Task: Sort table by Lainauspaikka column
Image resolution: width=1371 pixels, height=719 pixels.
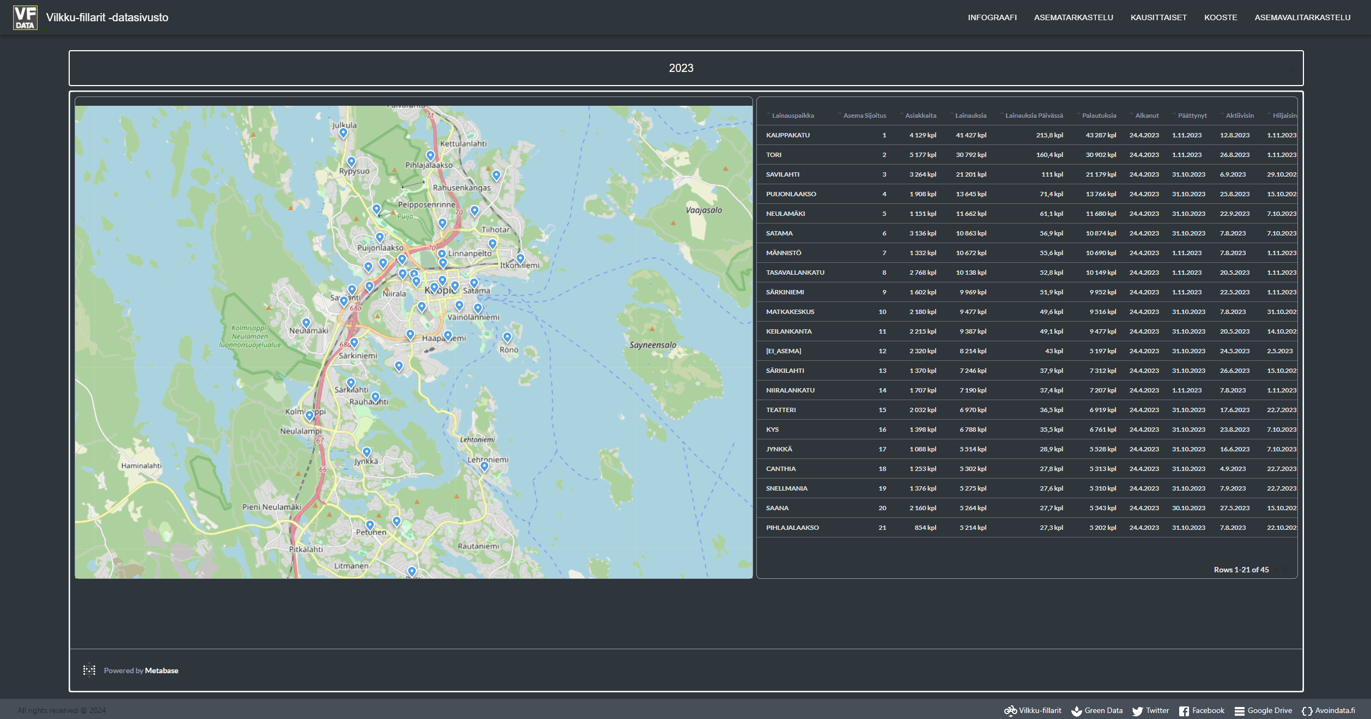Action: [x=793, y=116]
